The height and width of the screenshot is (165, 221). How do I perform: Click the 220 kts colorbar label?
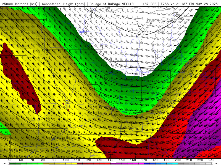(200, 160)
